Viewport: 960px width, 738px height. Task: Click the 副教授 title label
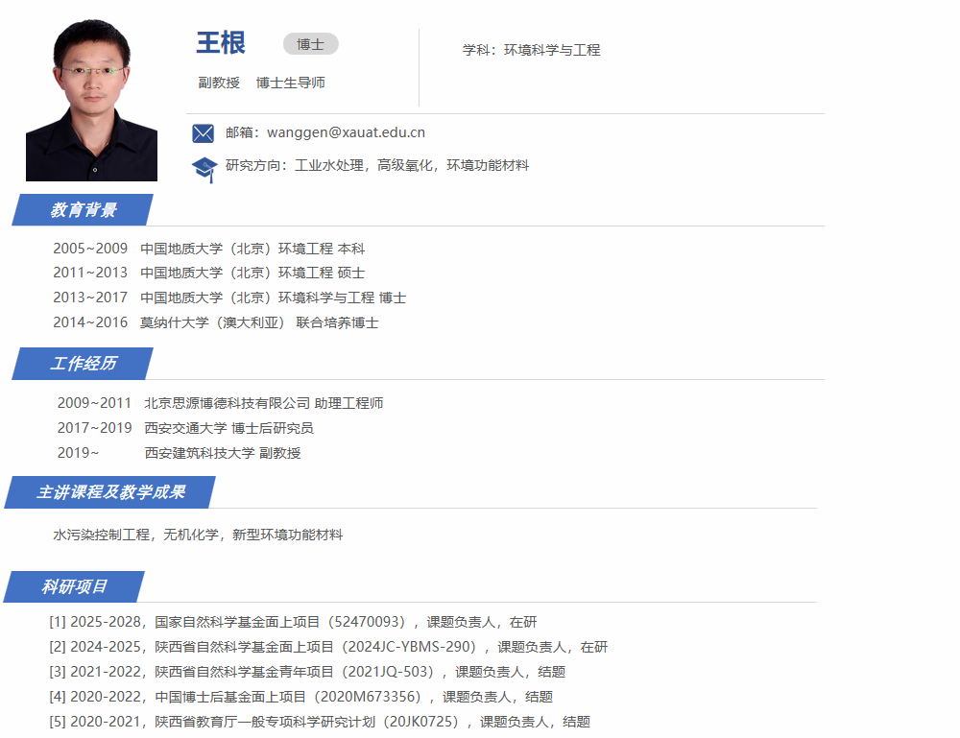coord(219,83)
